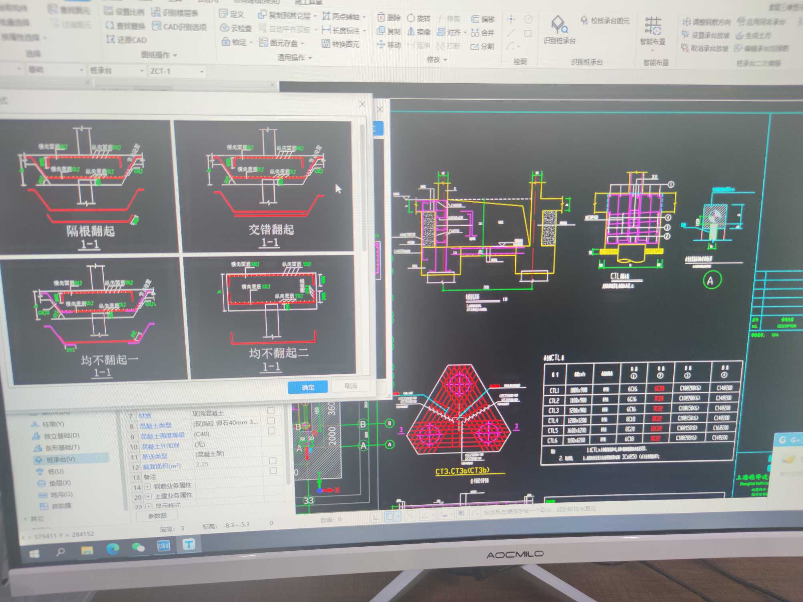Expand 显示样式 property group
This screenshot has width=803, height=602.
point(149,506)
